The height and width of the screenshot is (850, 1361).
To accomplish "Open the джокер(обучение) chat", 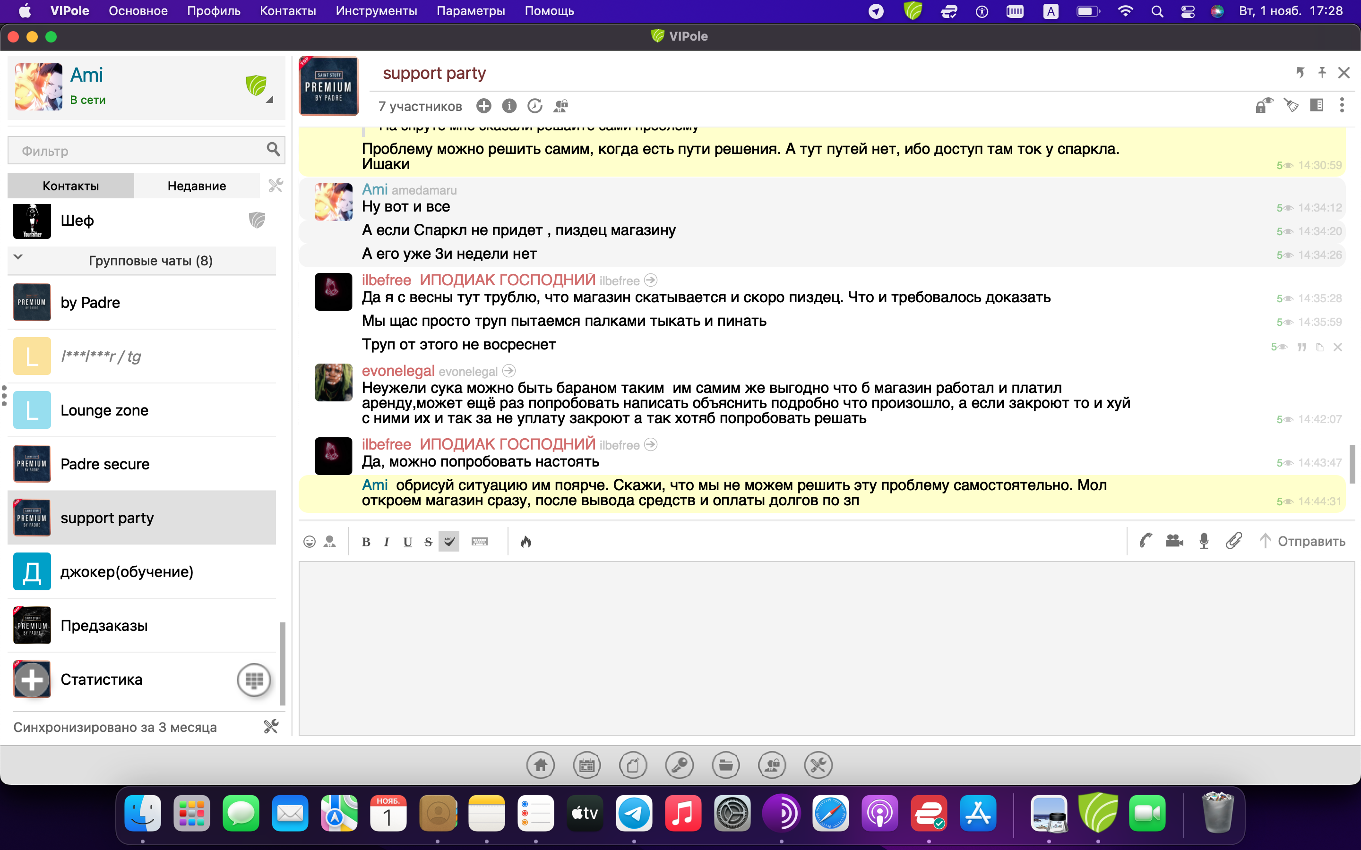I will tap(142, 572).
